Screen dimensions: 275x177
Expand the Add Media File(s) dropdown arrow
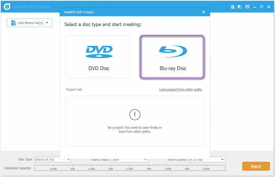[x=47, y=22]
